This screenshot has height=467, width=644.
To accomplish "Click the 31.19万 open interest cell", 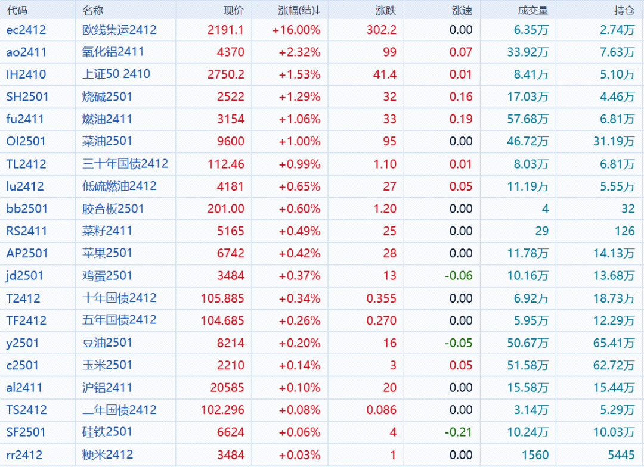I will [x=614, y=142].
